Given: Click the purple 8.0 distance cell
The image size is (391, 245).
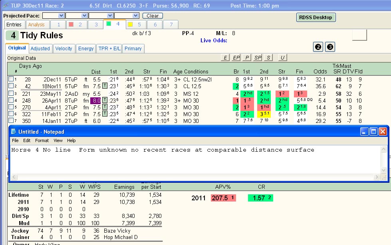Looking at the screenshot, I should tap(96, 101).
